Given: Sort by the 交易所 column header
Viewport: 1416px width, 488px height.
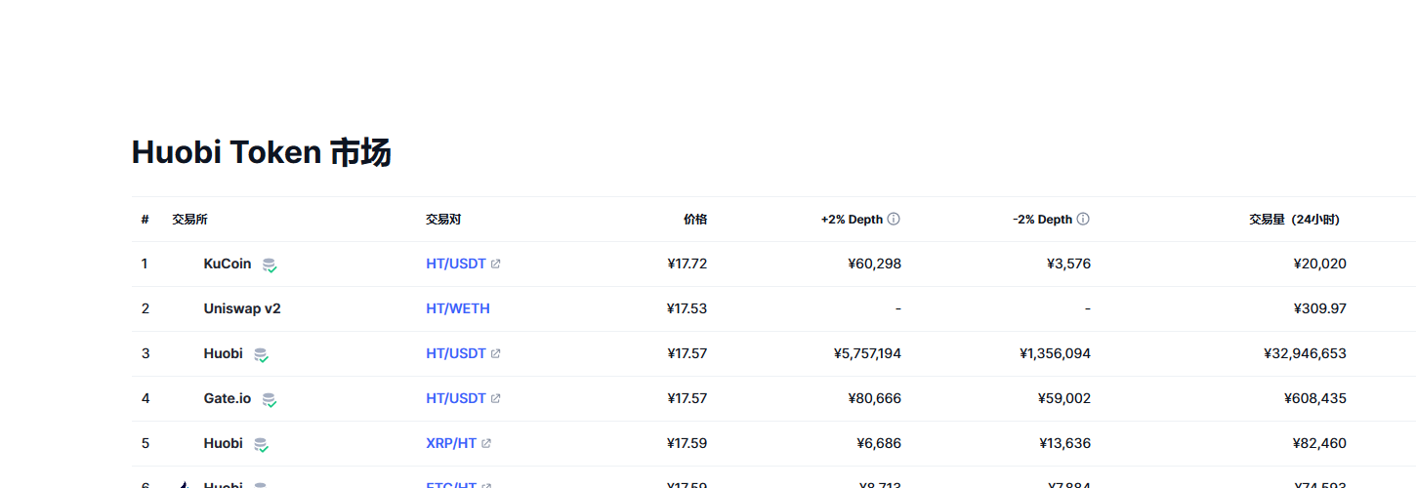Looking at the screenshot, I should (x=189, y=220).
